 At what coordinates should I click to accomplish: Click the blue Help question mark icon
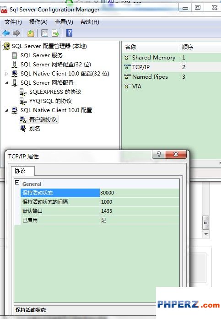click(x=70, y=33)
